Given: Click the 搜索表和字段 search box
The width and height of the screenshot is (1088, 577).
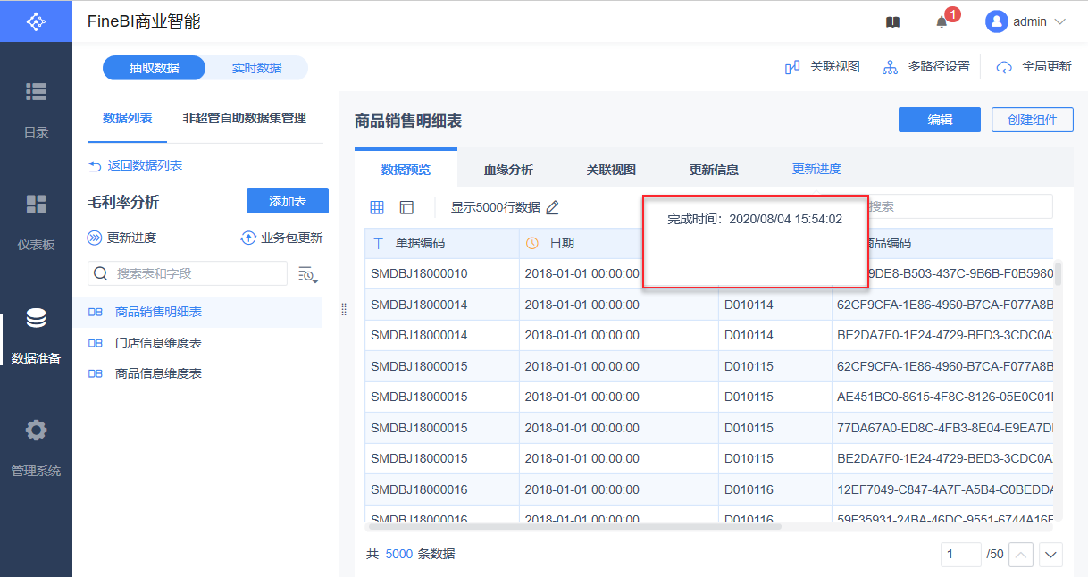Looking at the screenshot, I should tap(188, 273).
